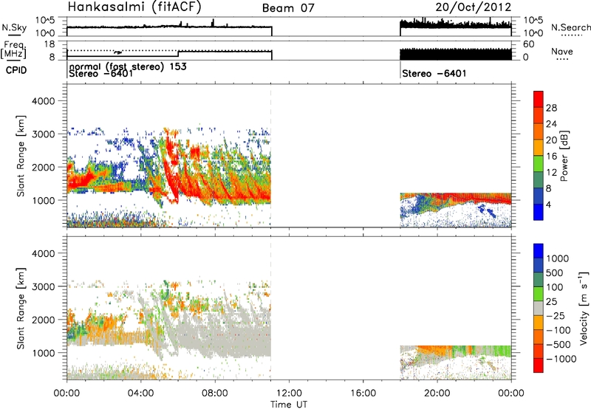Screen dimensions: 591x409
Task: Click the N.Search legend label
Action: point(571,27)
